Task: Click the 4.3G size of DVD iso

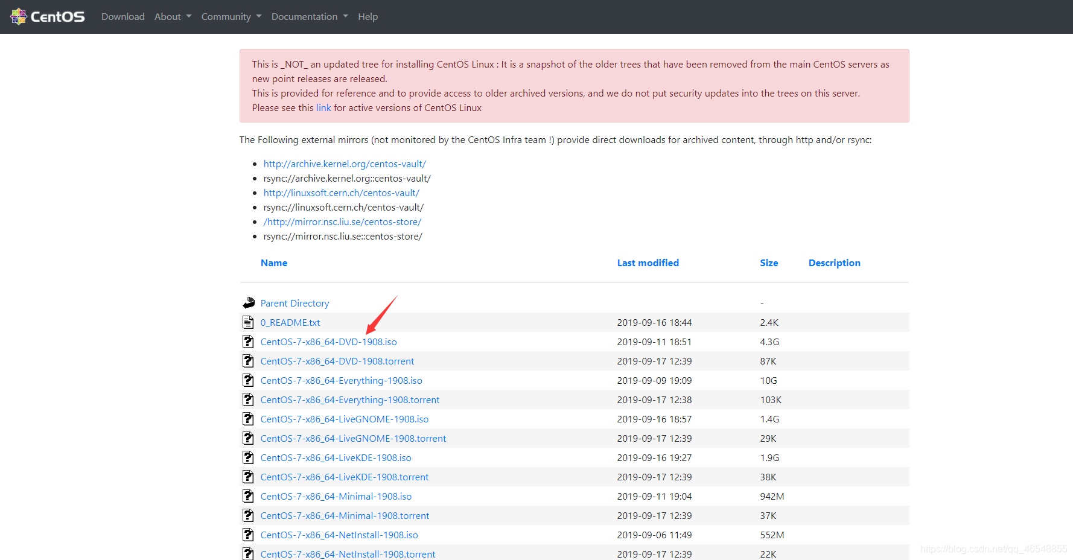Action: pyautogui.click(x=769, y=342)
